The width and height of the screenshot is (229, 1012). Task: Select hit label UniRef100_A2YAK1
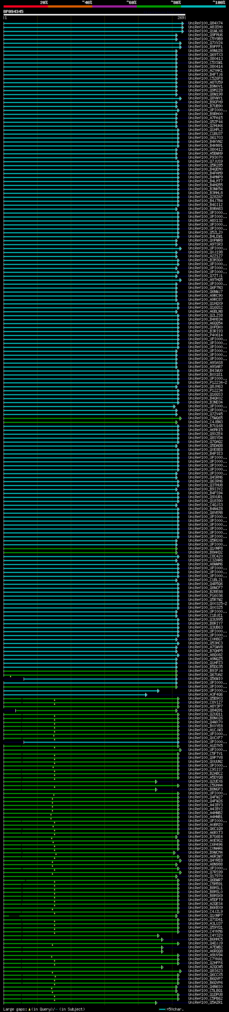[205, 71]
